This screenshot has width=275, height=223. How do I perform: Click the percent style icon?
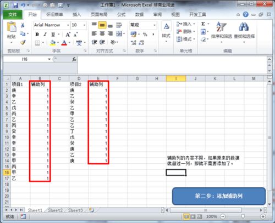(145, 34)
